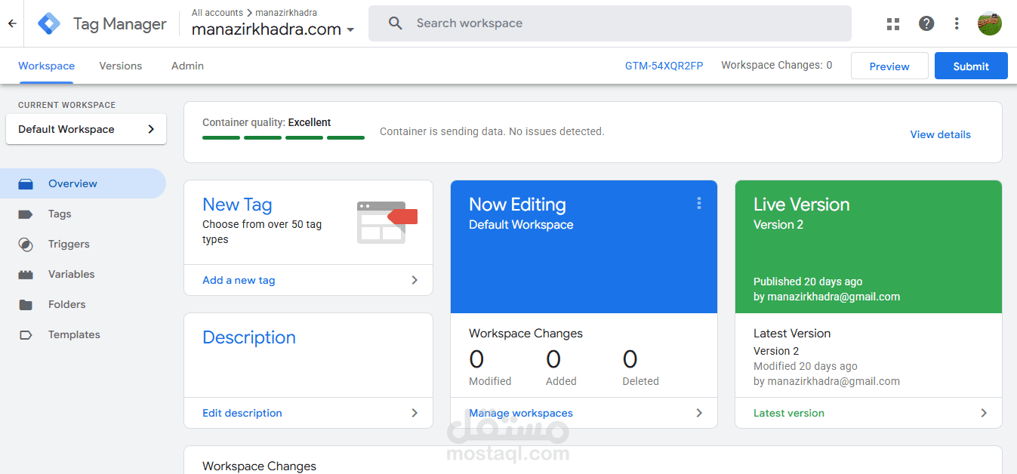Expand the Default Workspace selector
The image size is (1017, 474).
[86, 129]
